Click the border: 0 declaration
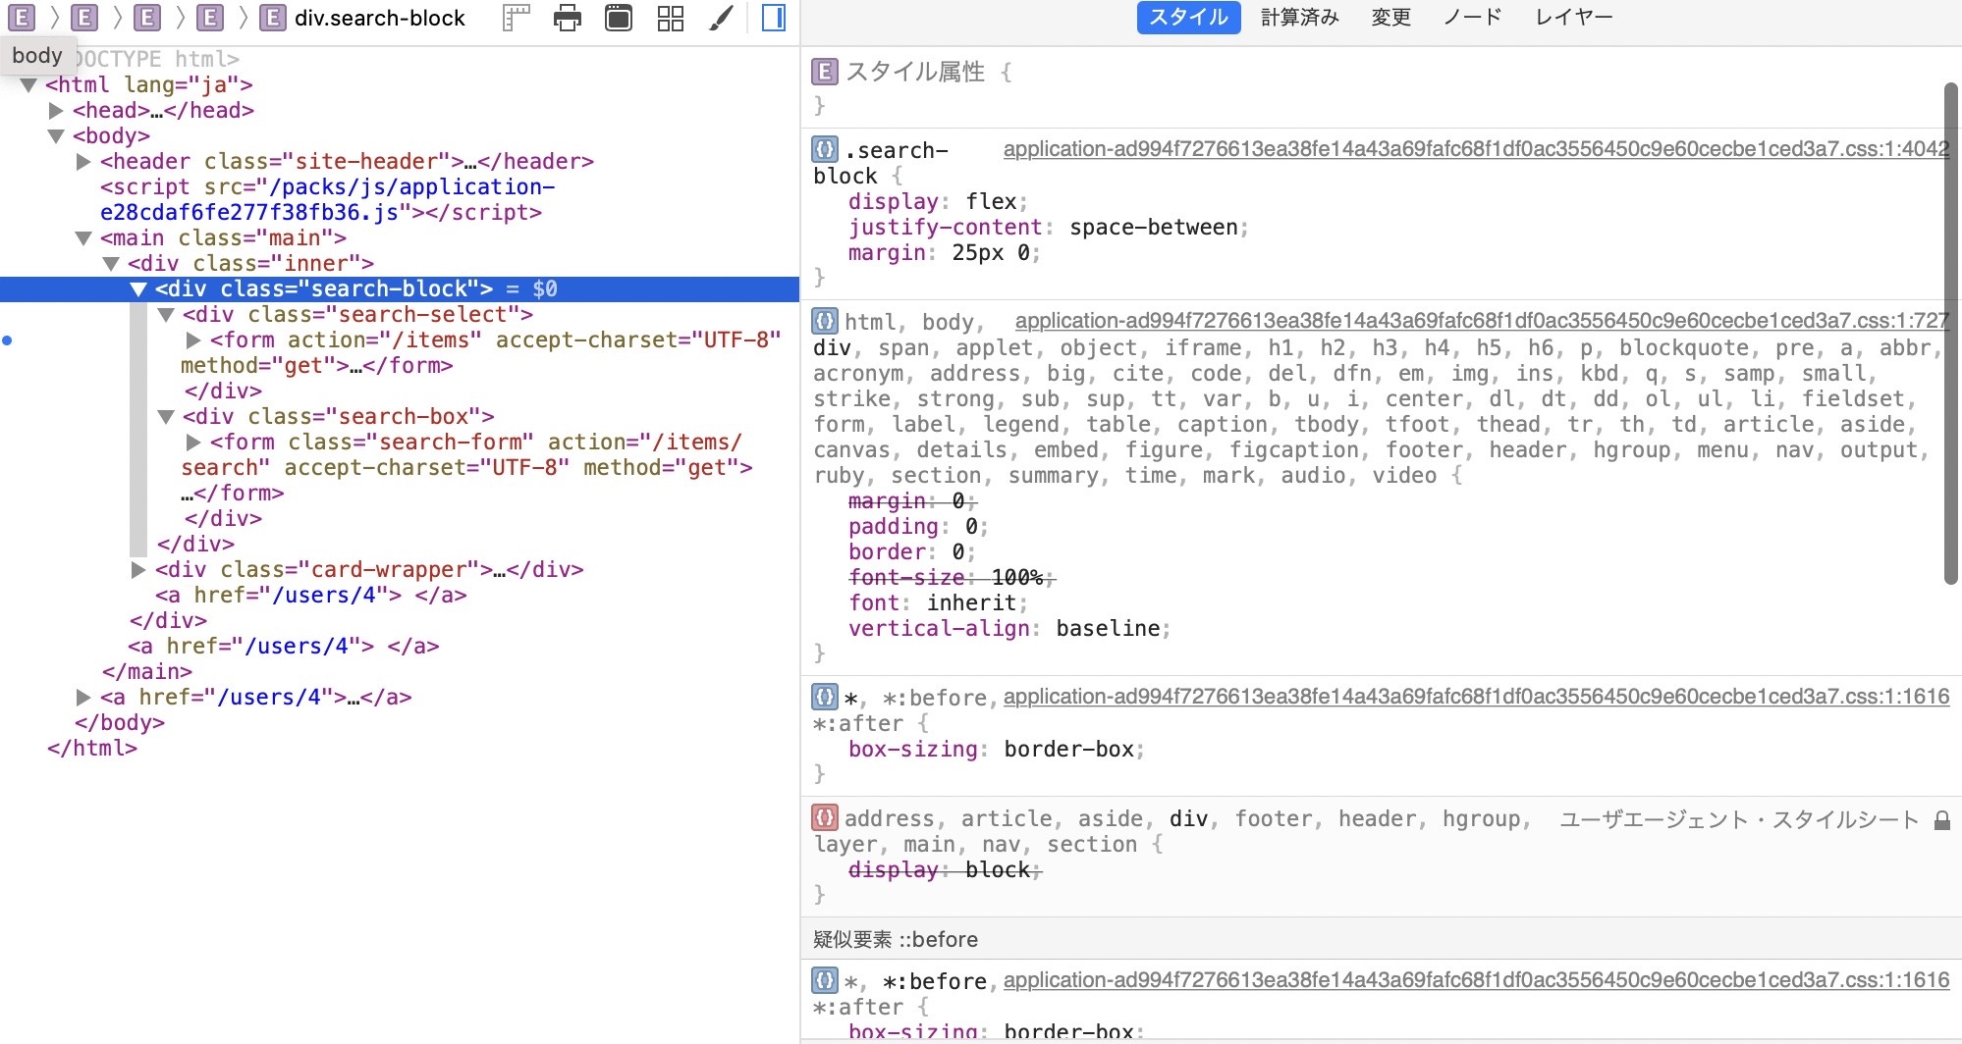The image size is (1962, 1044). [x=910, y=551]
